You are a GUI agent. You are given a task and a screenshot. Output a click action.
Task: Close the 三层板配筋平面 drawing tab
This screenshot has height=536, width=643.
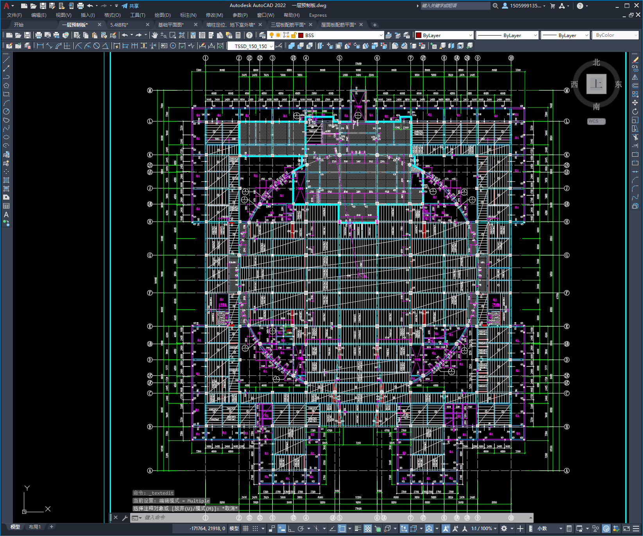point(311,25)
